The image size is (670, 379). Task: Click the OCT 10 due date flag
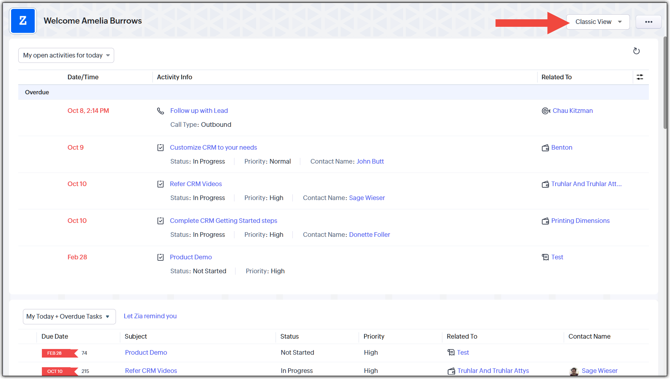click(x=60, y=371)
